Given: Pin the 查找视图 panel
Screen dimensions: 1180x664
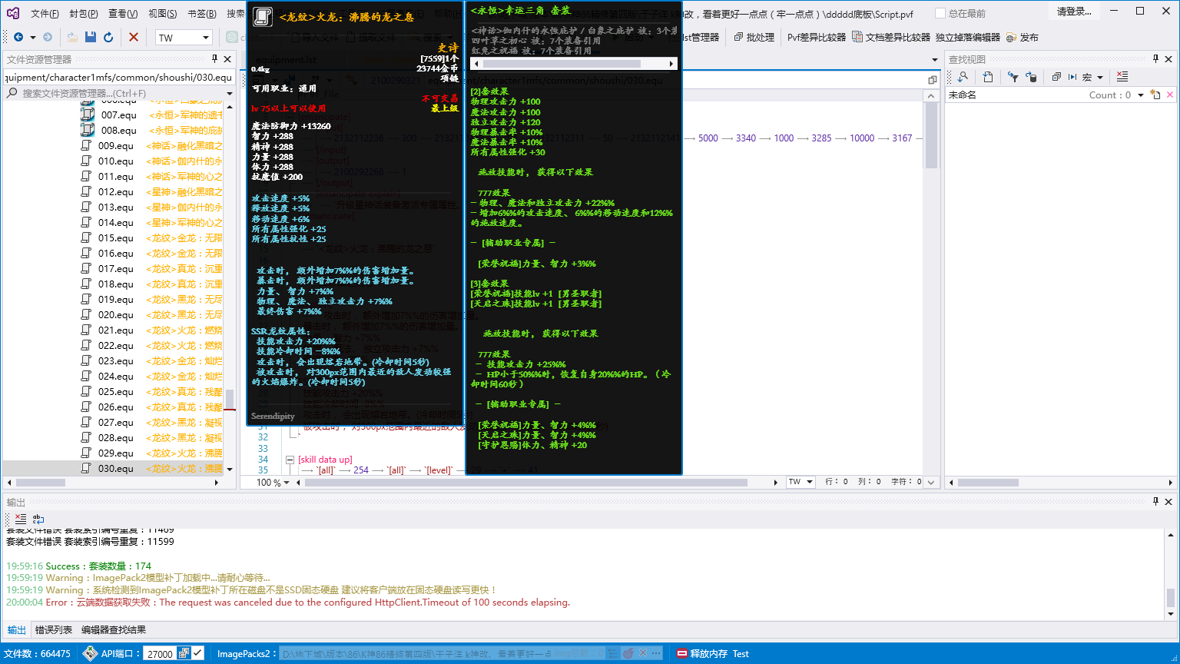Looking at the screenshot, I should click(1155, 59).
